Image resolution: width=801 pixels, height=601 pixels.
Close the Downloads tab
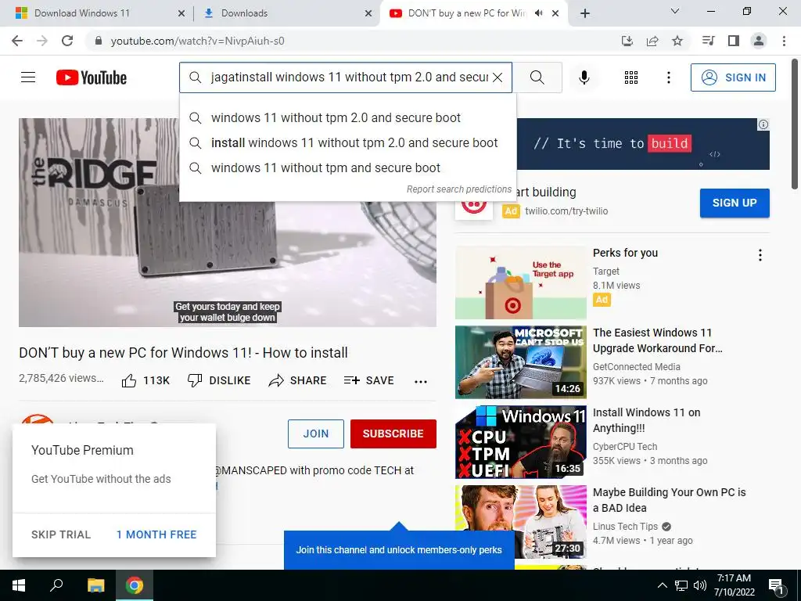click(x=368, y=14)
